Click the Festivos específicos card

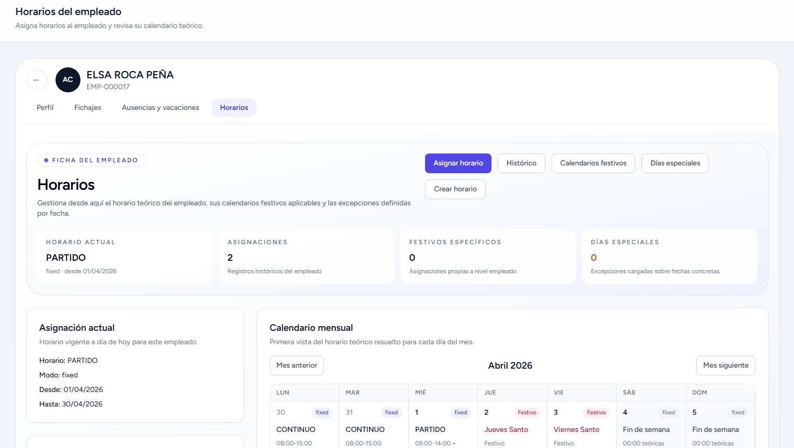(488, 257)
